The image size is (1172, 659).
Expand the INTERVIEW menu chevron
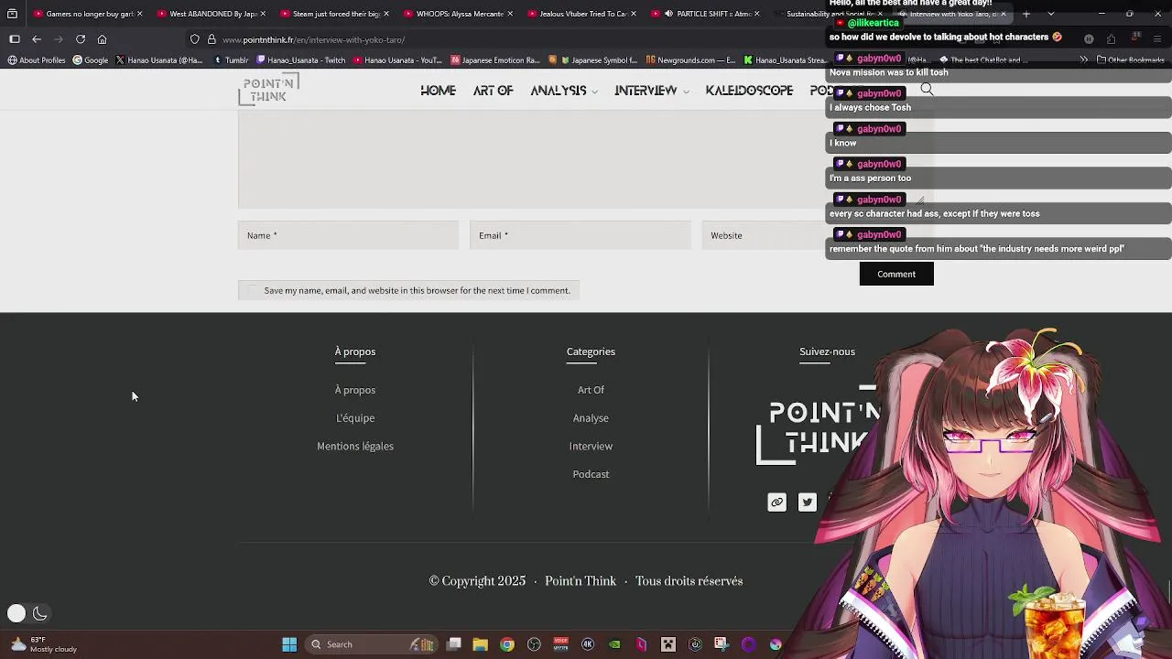point(685,92)
